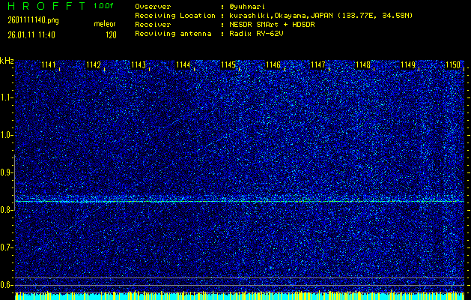
Task: Click the 1144 time marker
Action: tap(183, 65)
